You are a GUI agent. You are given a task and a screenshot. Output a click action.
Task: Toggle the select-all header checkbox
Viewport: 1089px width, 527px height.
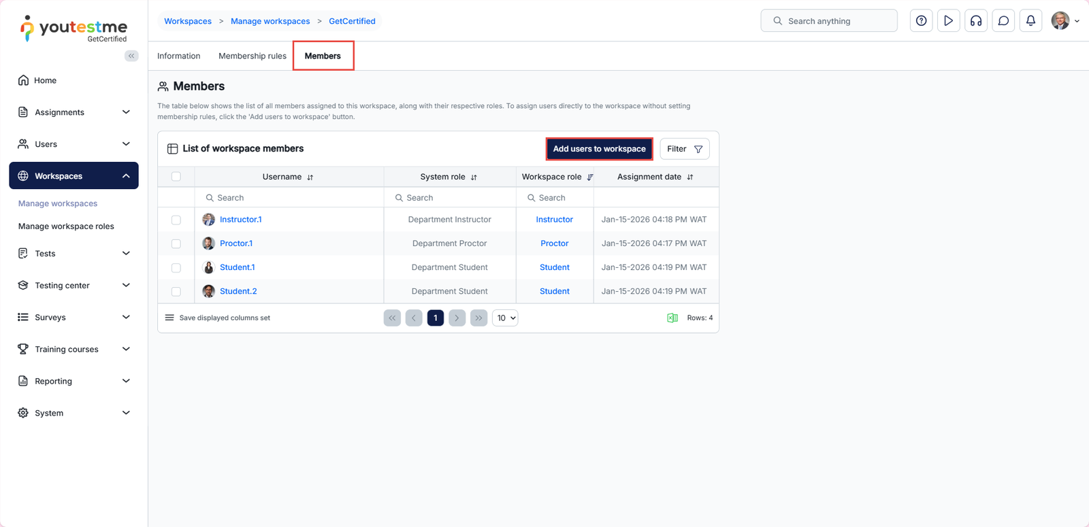coord(176,177)
